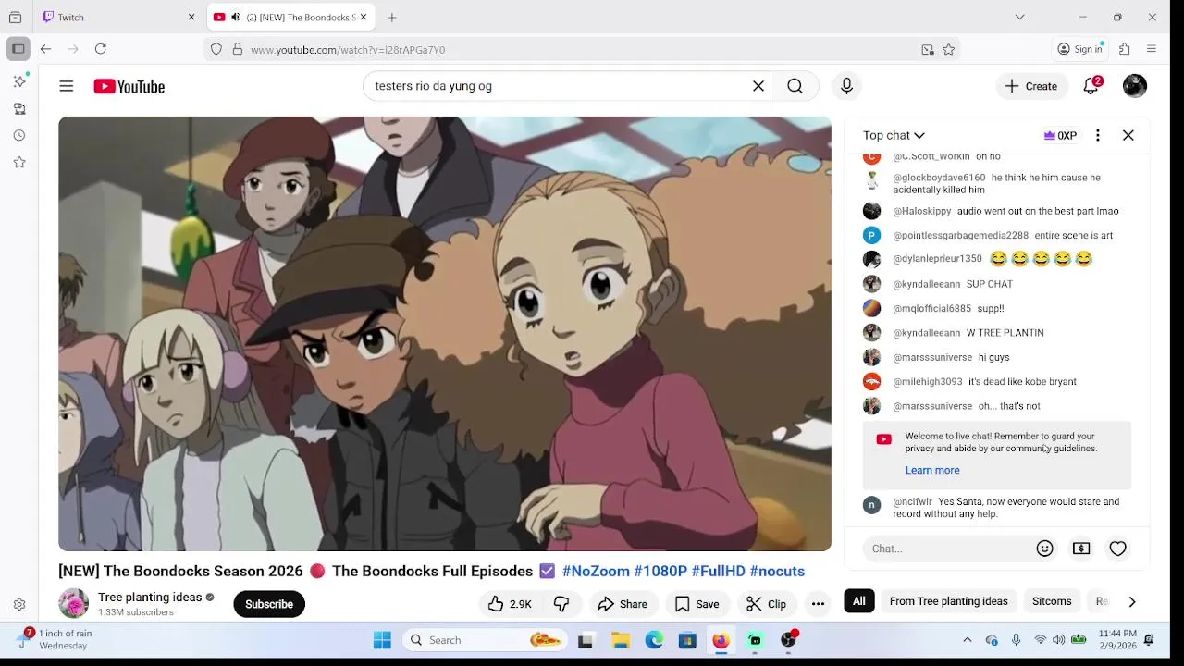Open the weather widget 1 inch of rain
Image resolution: width=1184 pixels, height=666 pixels.
[57, 639]
